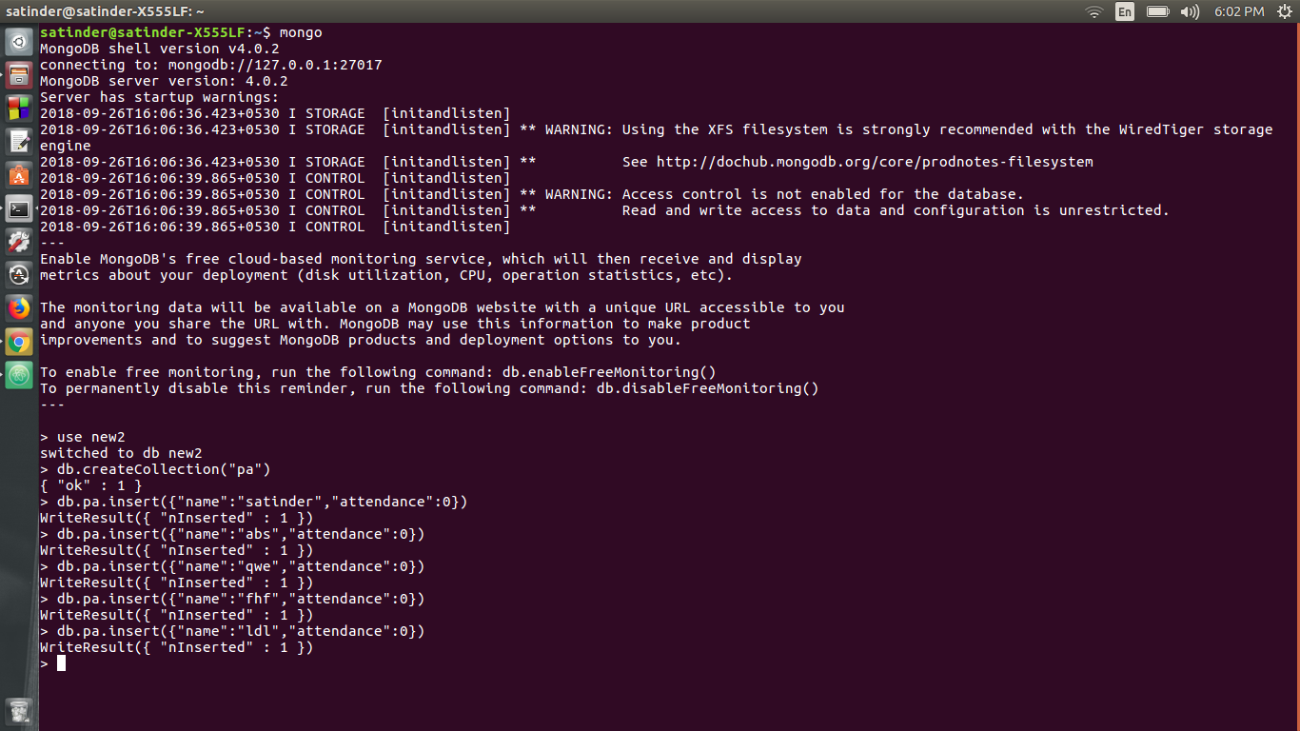This screenshot has width=1300, height=731.
Task: Launch Google Chrome from the dock
Action: click(19, 342)
